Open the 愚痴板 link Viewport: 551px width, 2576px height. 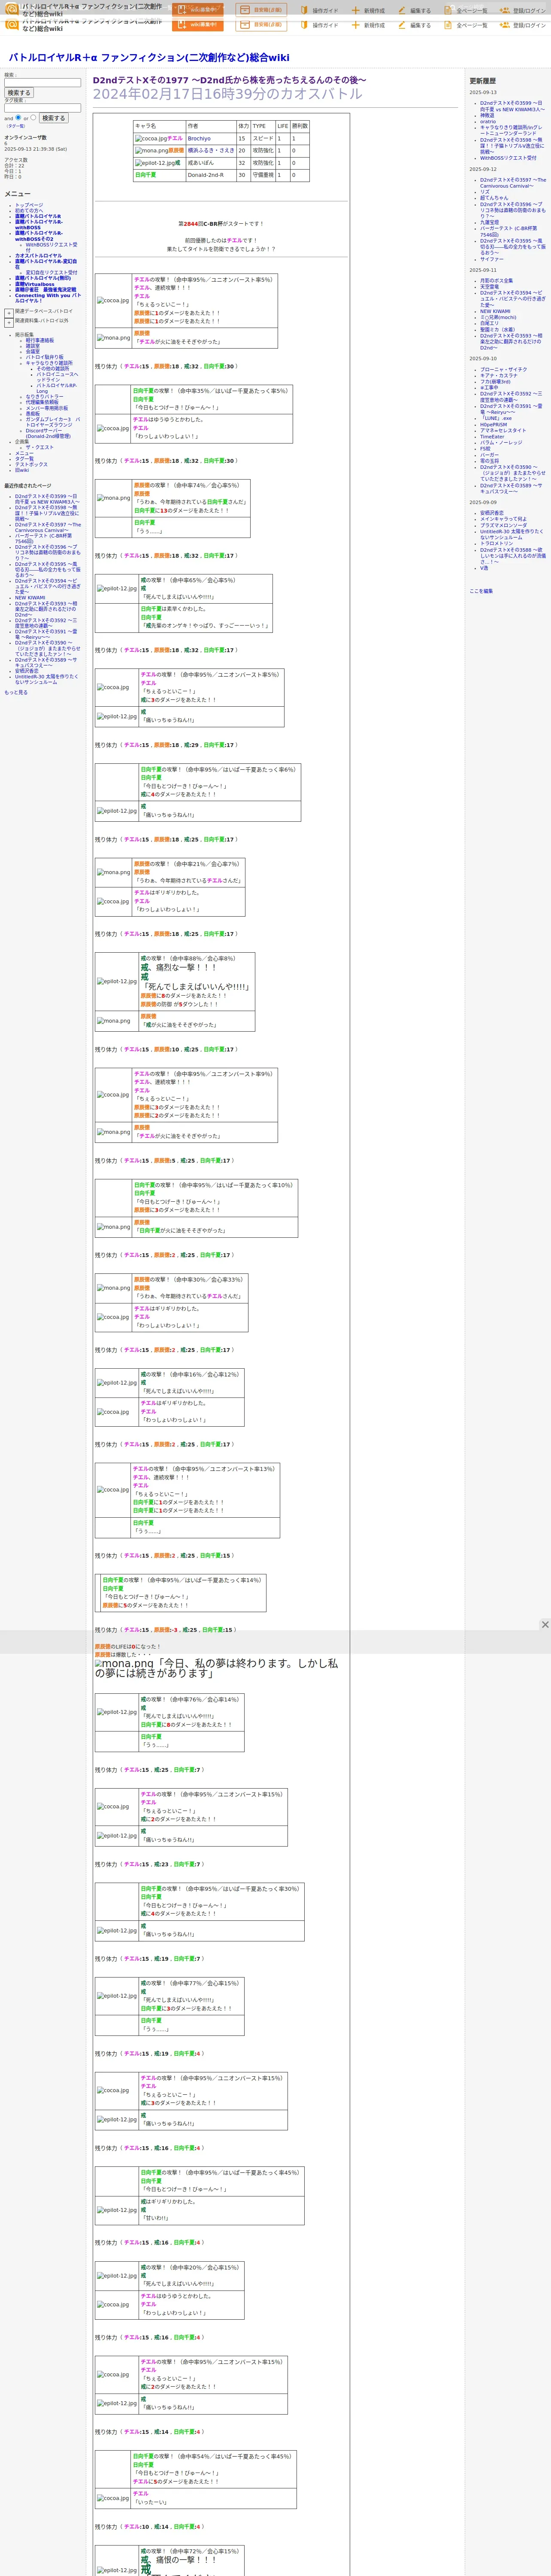coord(33,414)
